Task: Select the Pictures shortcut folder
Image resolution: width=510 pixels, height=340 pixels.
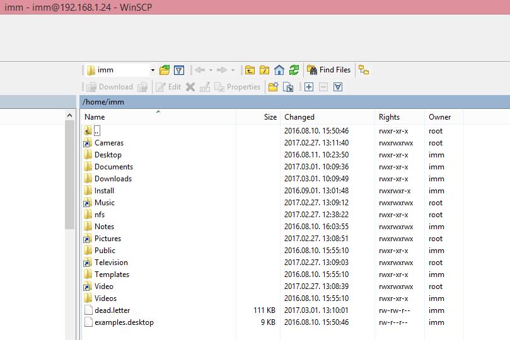Action: click(x=108, y=239)
